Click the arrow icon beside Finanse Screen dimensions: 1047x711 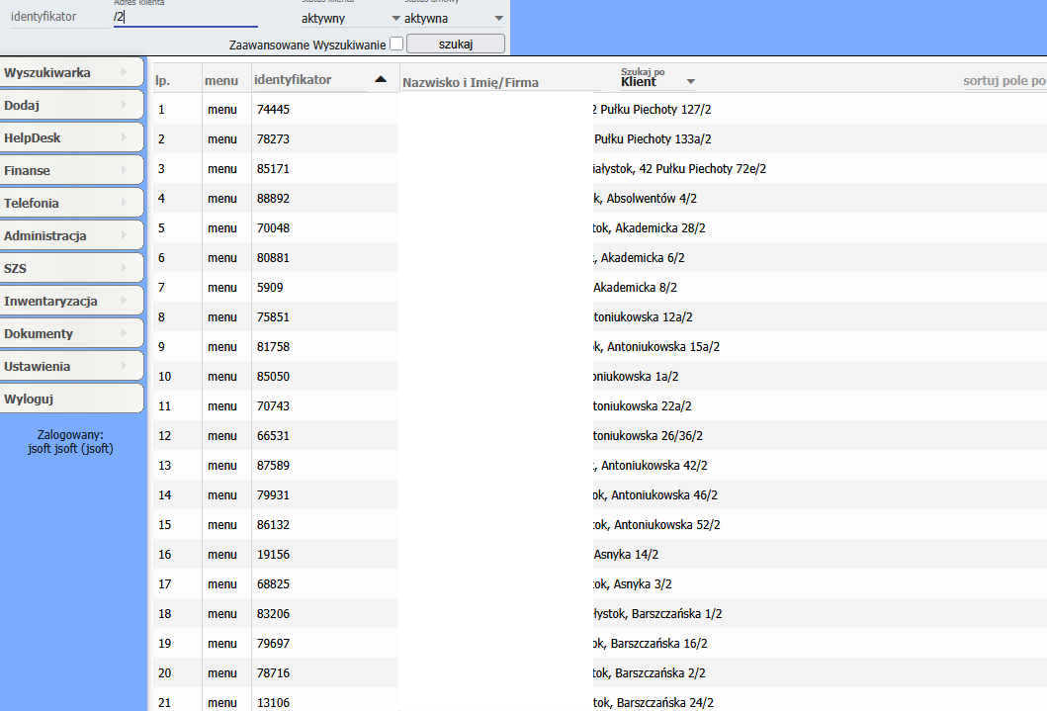pyautogui.click(x=125, y=170)
